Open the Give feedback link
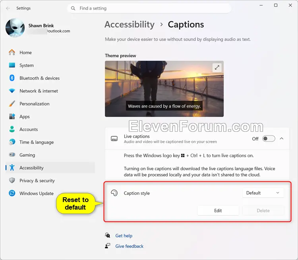 click(x=129, y=246)
